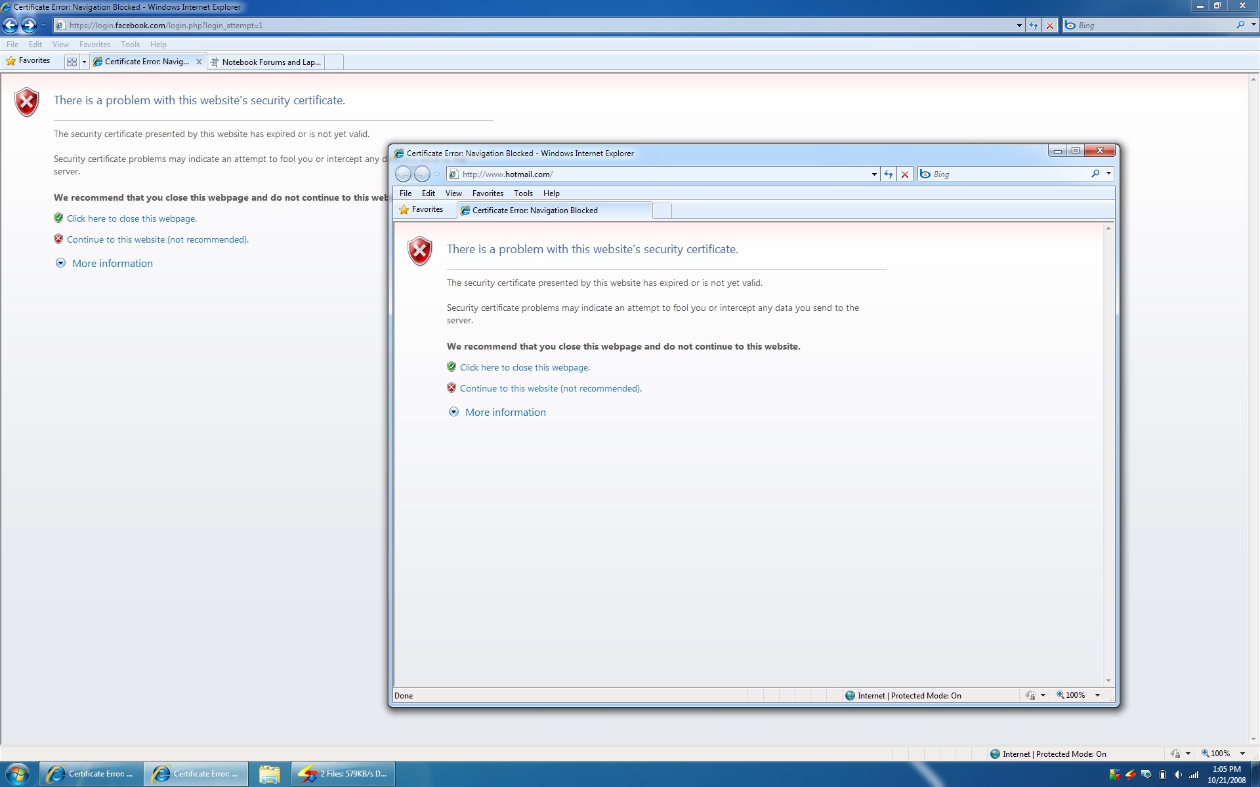Image resolution: width=1260 pixels, height=787 pixels.
Task: Go back in the hotmail window
Action: 403,174
